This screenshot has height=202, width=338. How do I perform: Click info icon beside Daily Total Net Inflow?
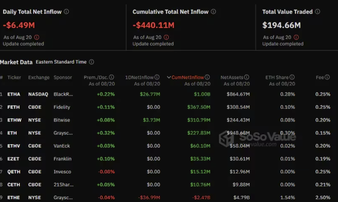pyautogui.click(x=66, y=12)
